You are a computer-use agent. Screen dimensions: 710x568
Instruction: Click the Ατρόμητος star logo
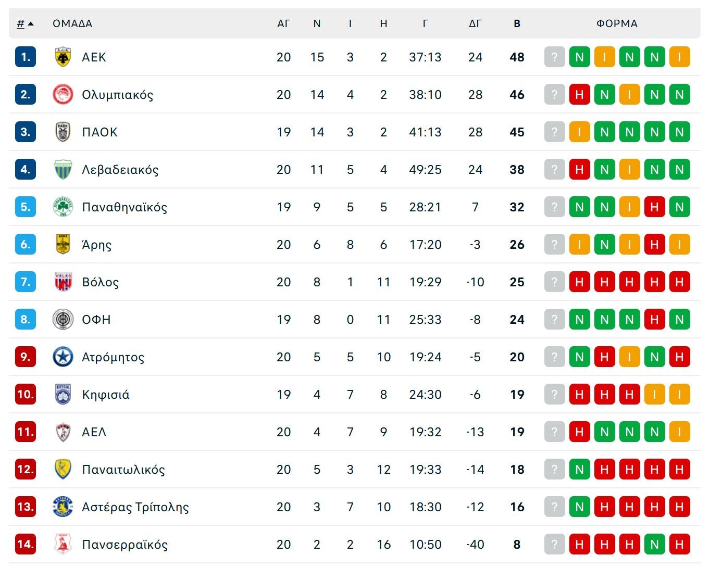[x=63, y=357]
